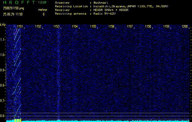Click the Ovserver label
192x122 pixels.
pyautogui.click(x=62, y=3)
